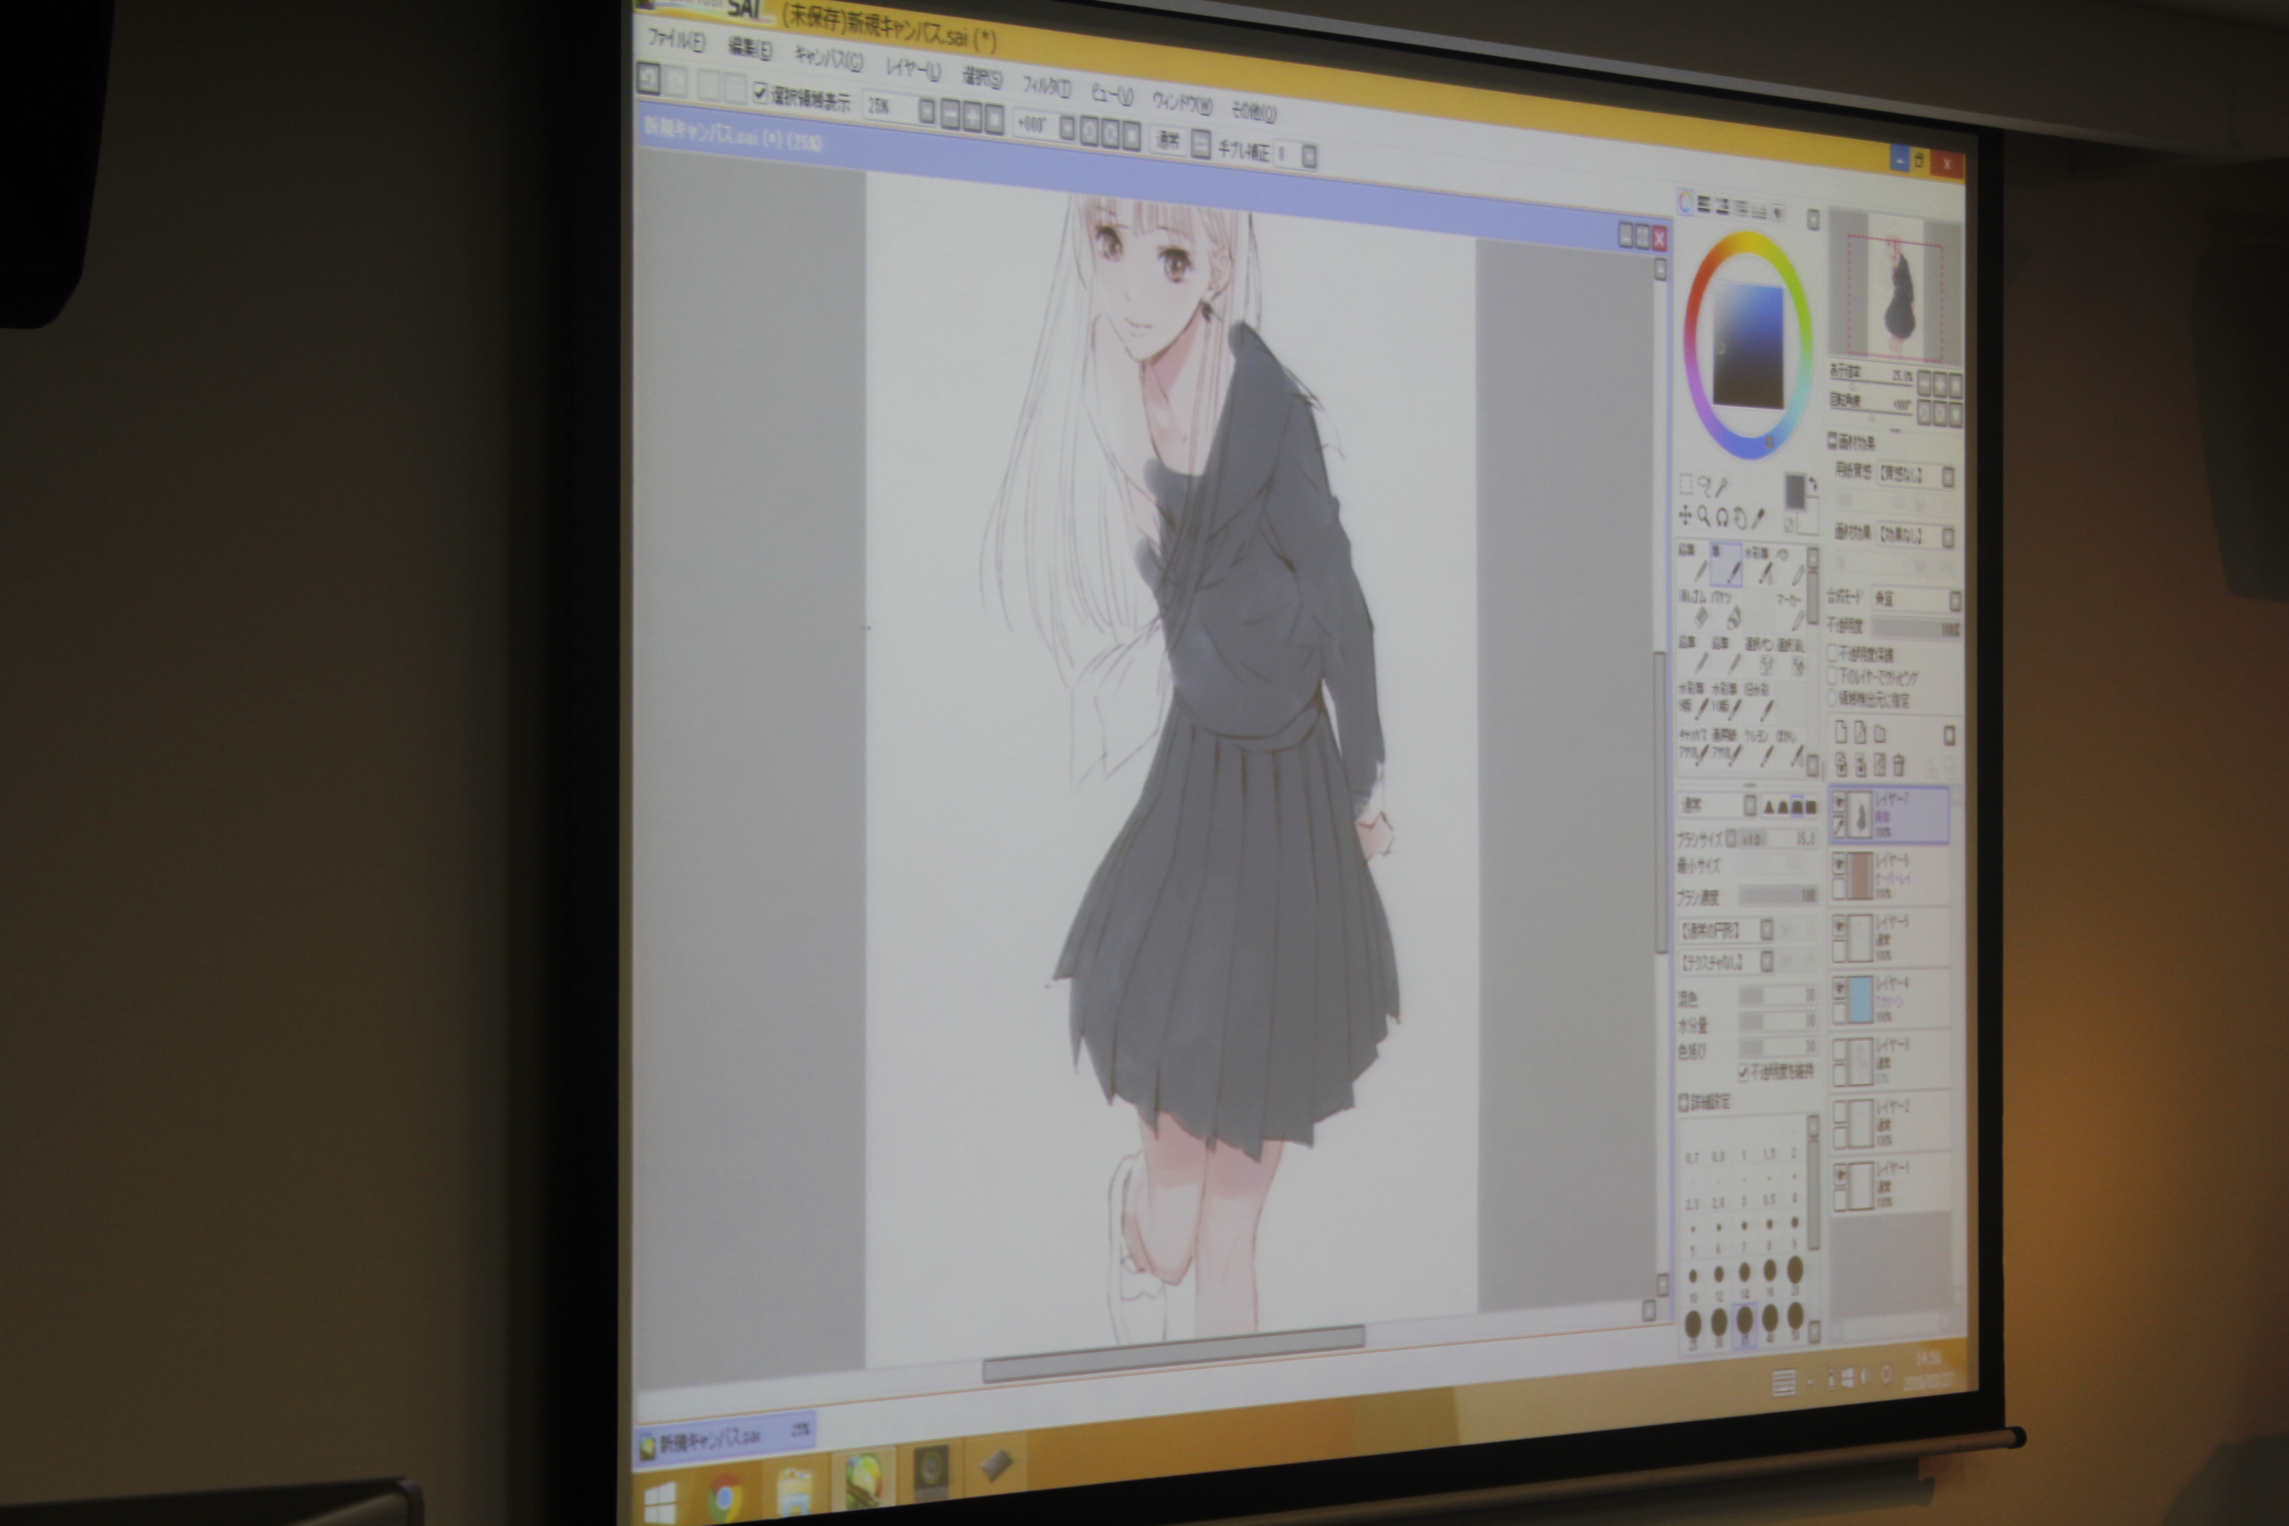Toggle 不透明度を維持 brush checkbox
Image resolution: width=2289 pixels, height=1526 pixels.
point(1743,1072)
